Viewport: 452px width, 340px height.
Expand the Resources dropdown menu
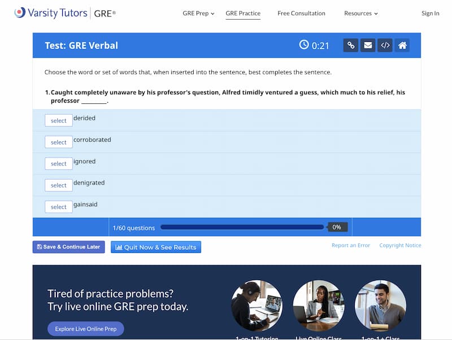(x=361, y=14)
